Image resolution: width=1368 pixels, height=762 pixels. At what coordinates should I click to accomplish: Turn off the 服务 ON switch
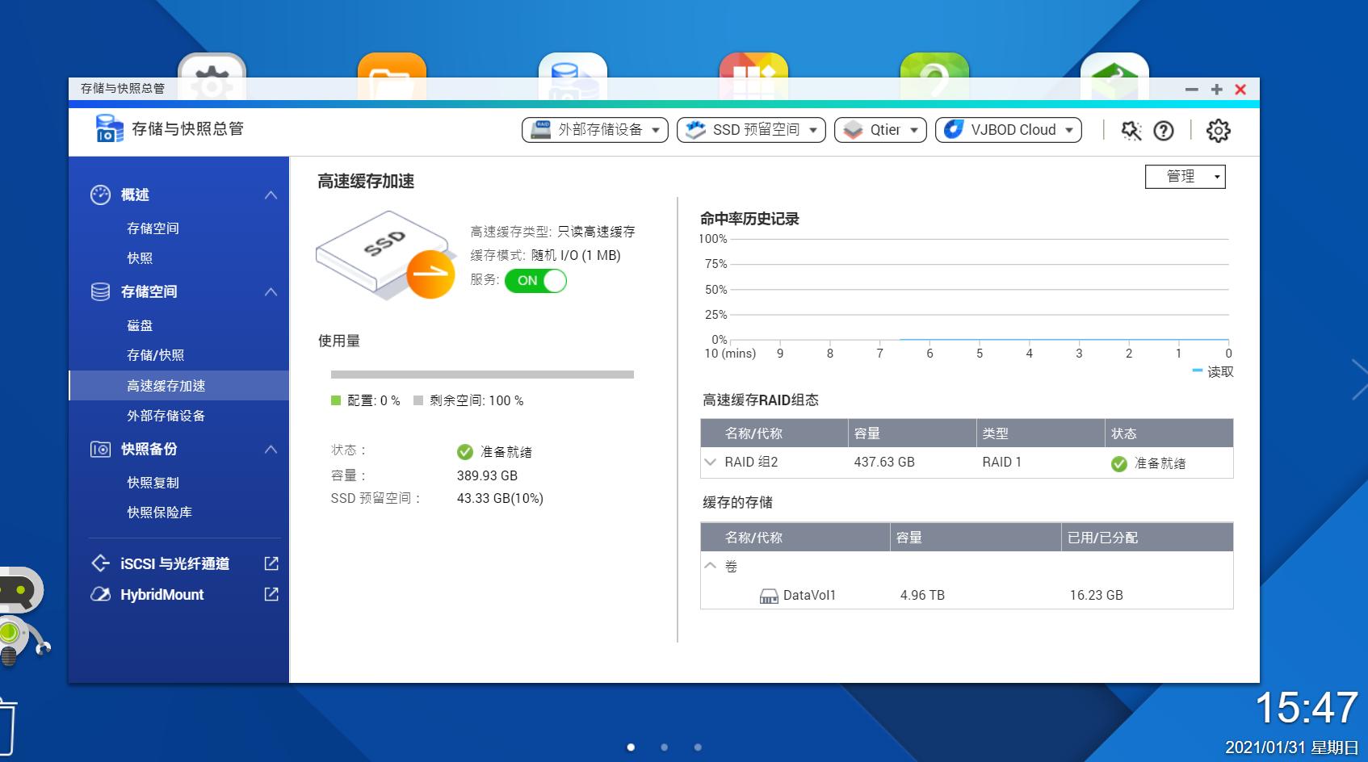[x=535, y=281]
